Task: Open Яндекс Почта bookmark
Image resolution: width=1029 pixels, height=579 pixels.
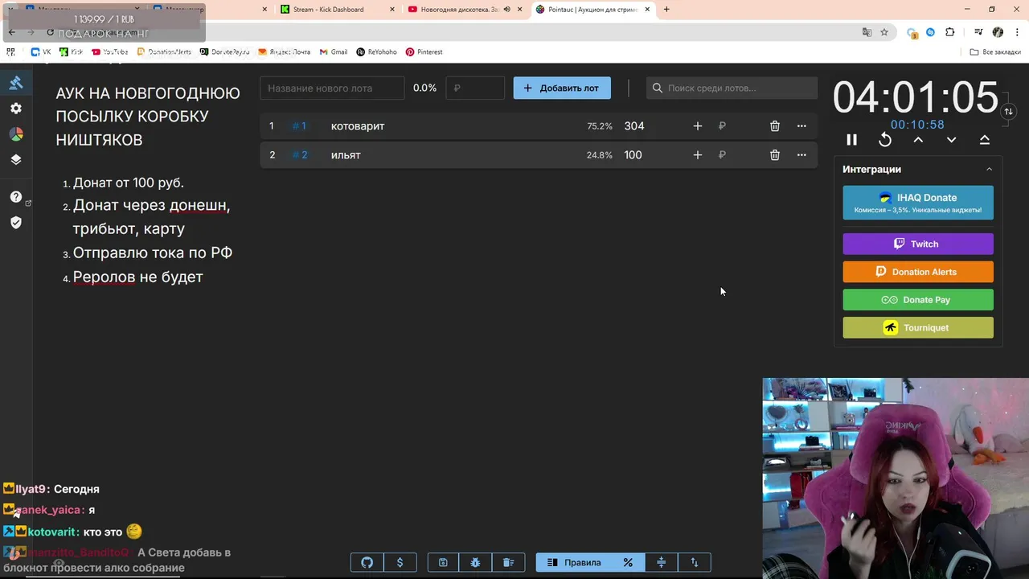Action: coord(285,52)
